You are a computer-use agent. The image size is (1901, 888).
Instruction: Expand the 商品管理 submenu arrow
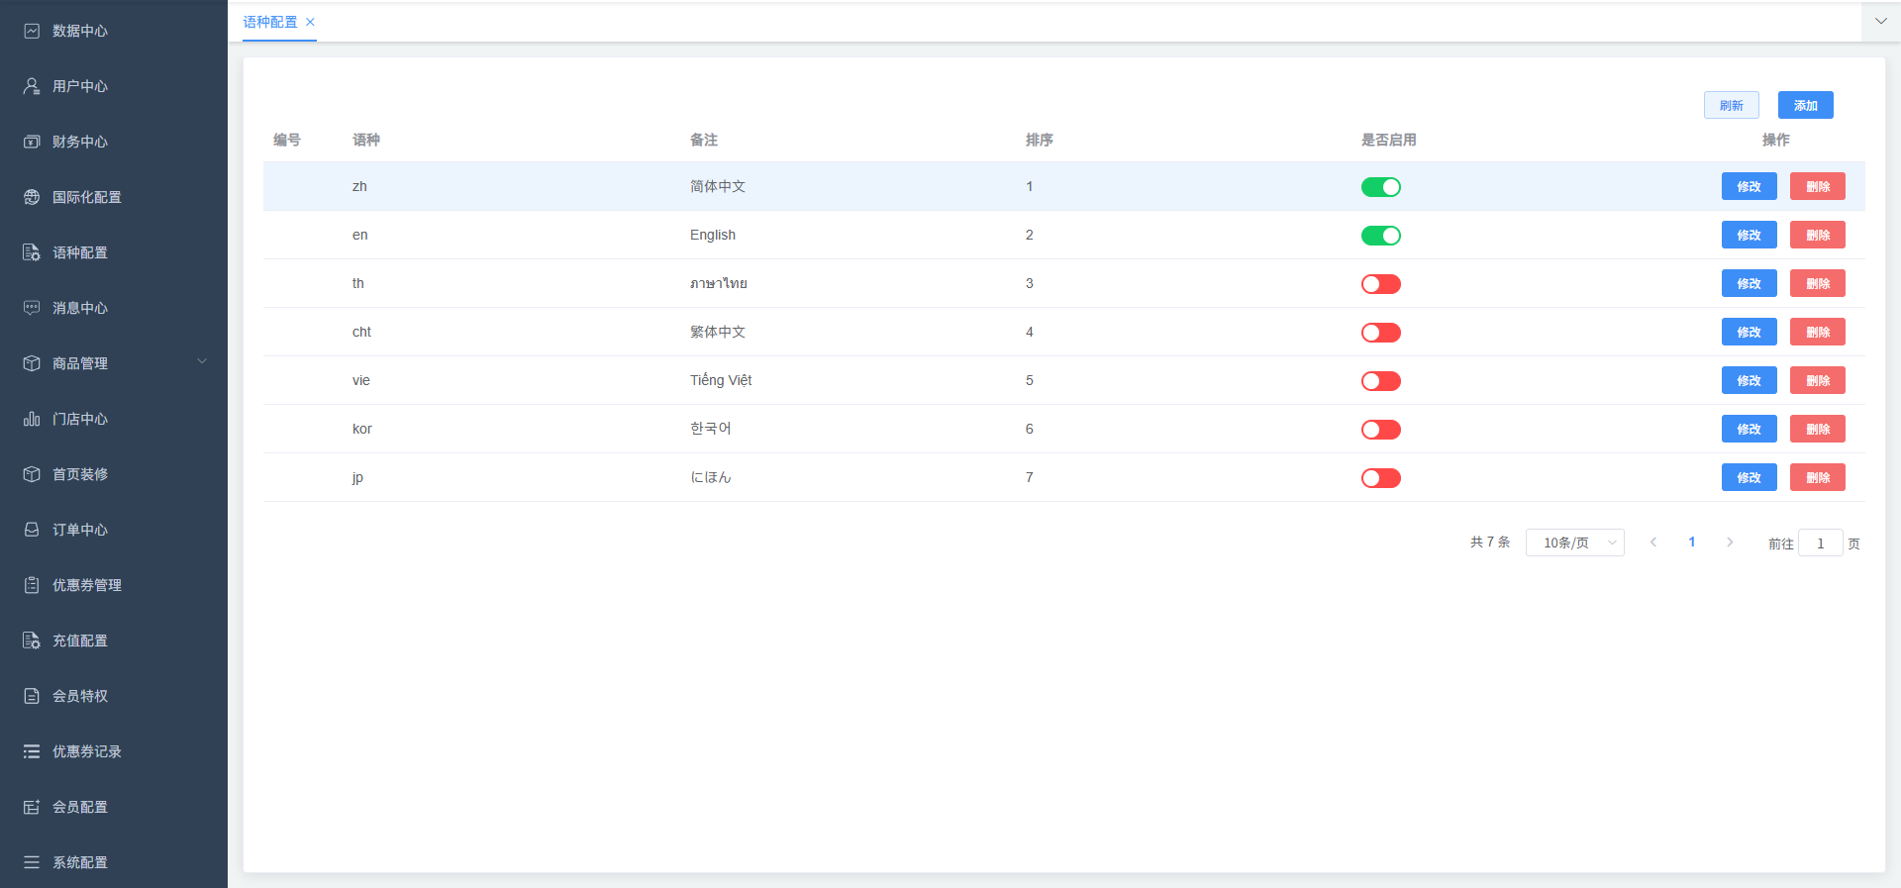click(202, 362)
